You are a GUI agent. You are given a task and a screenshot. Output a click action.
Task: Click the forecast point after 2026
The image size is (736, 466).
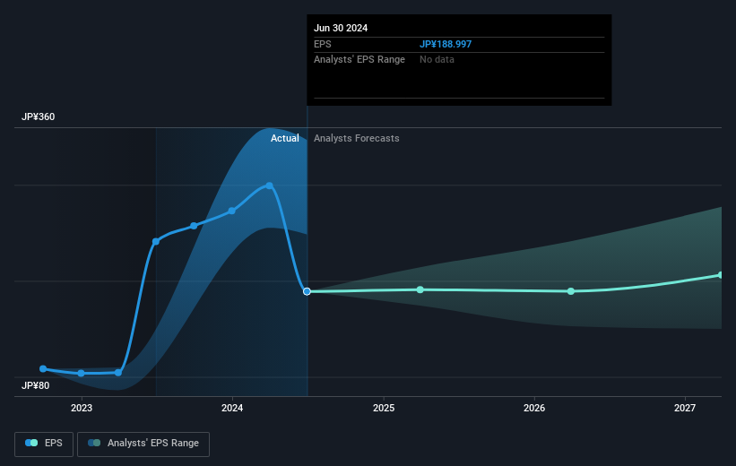[571, 291]
